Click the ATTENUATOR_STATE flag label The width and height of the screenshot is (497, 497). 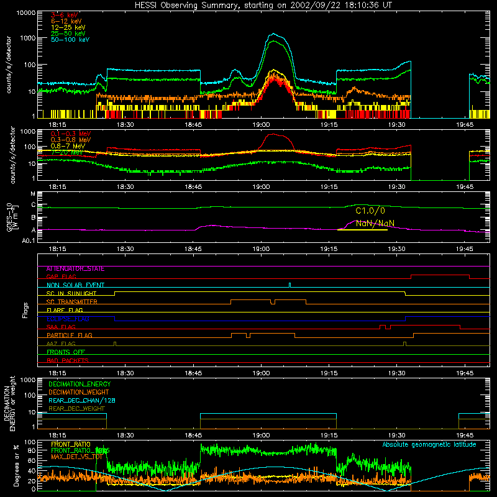[x=75, y=269]
